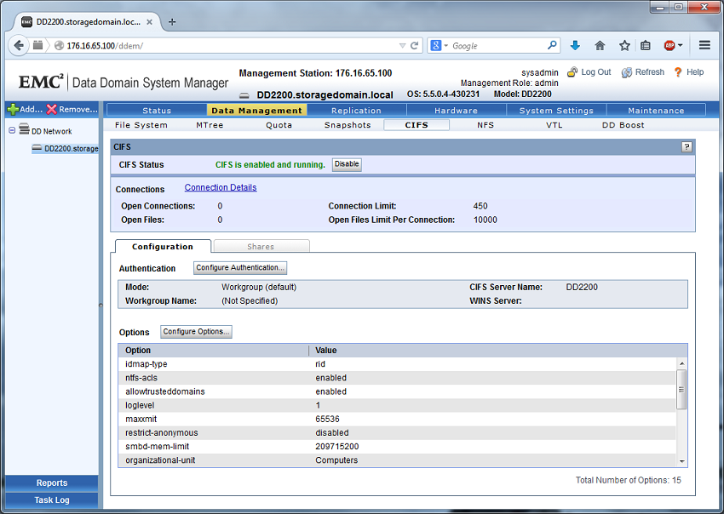This screenshot has height=514, width=724.
Task: Click the Log Out lock icon
Action: 572,72
